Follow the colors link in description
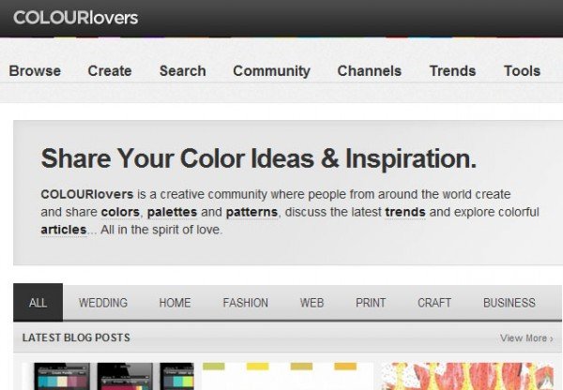 tap(120, 212)
